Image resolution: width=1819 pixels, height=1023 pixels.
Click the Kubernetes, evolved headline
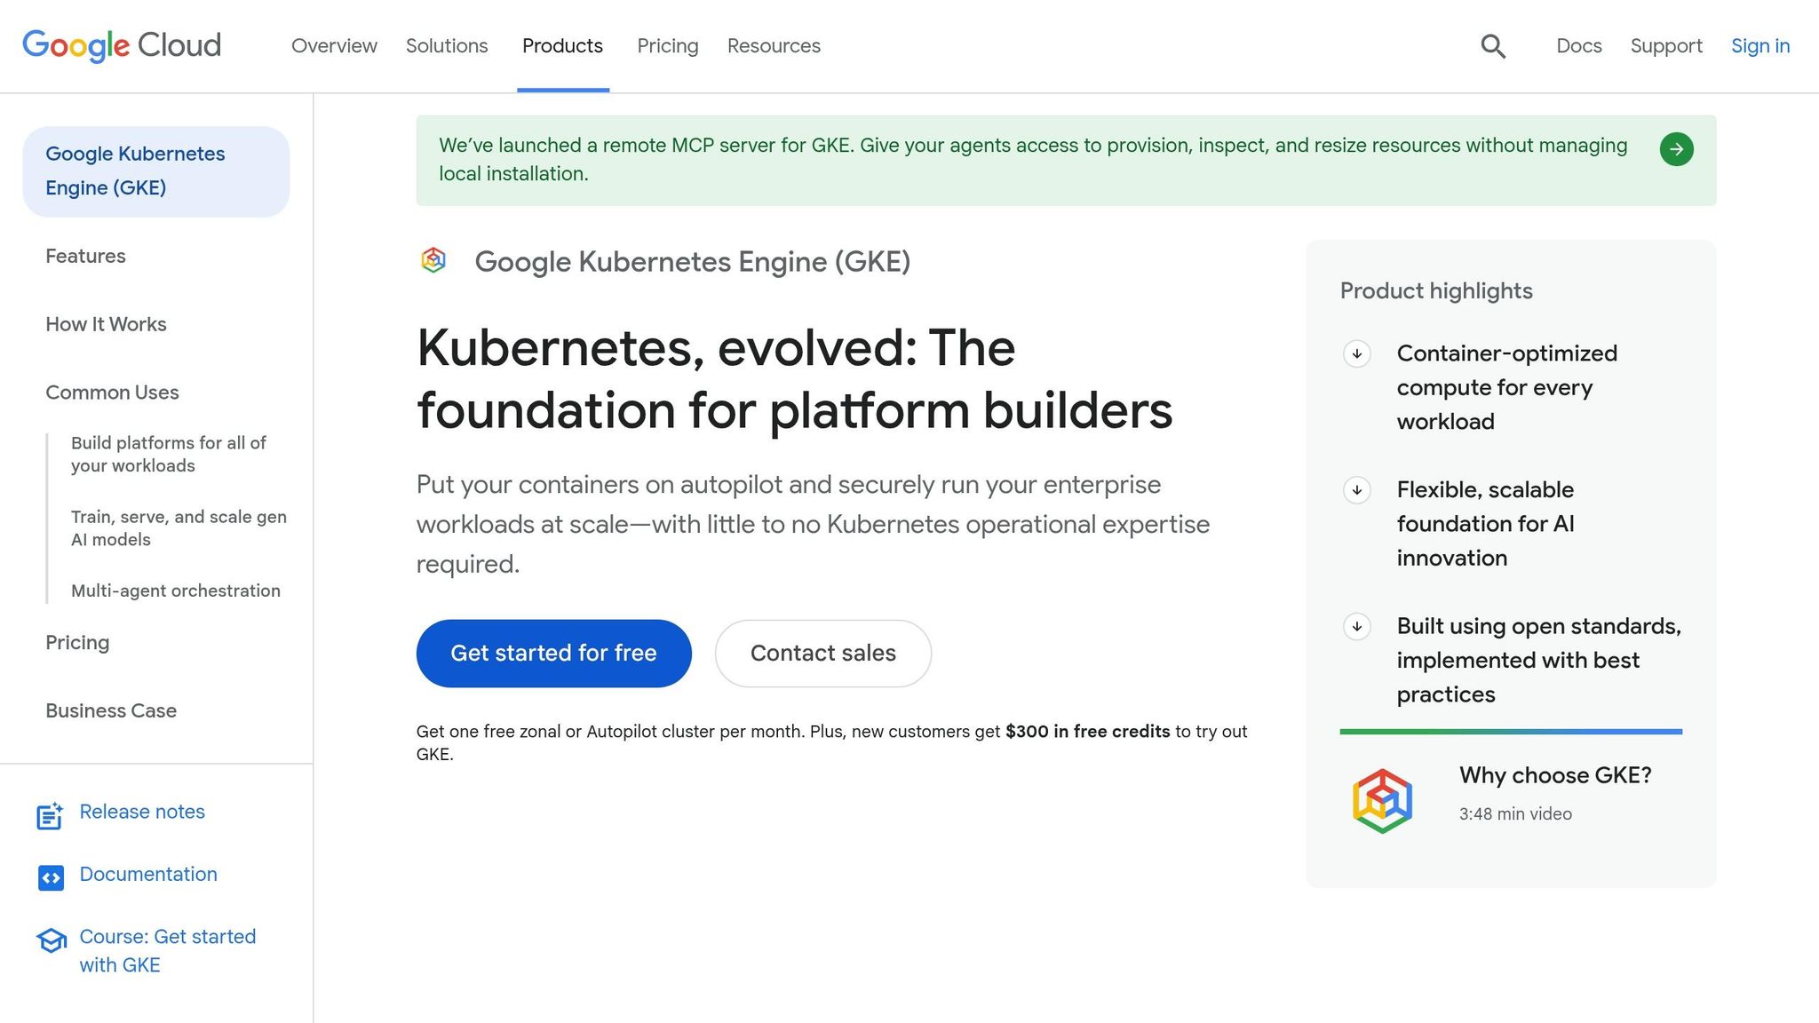tap(795, 379)
